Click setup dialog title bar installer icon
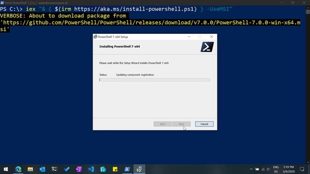 (95, 37)
